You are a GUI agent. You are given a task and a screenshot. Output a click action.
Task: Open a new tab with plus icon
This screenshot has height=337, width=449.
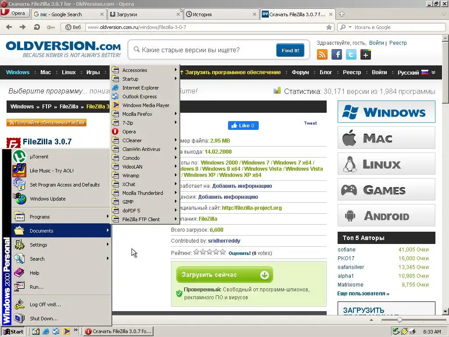point(342,14)
